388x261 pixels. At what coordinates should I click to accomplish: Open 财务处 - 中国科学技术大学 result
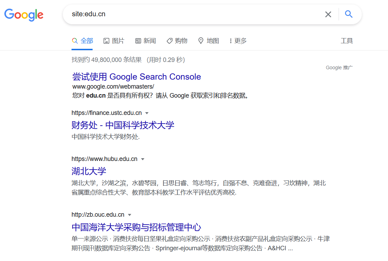(x=123, y=125)
